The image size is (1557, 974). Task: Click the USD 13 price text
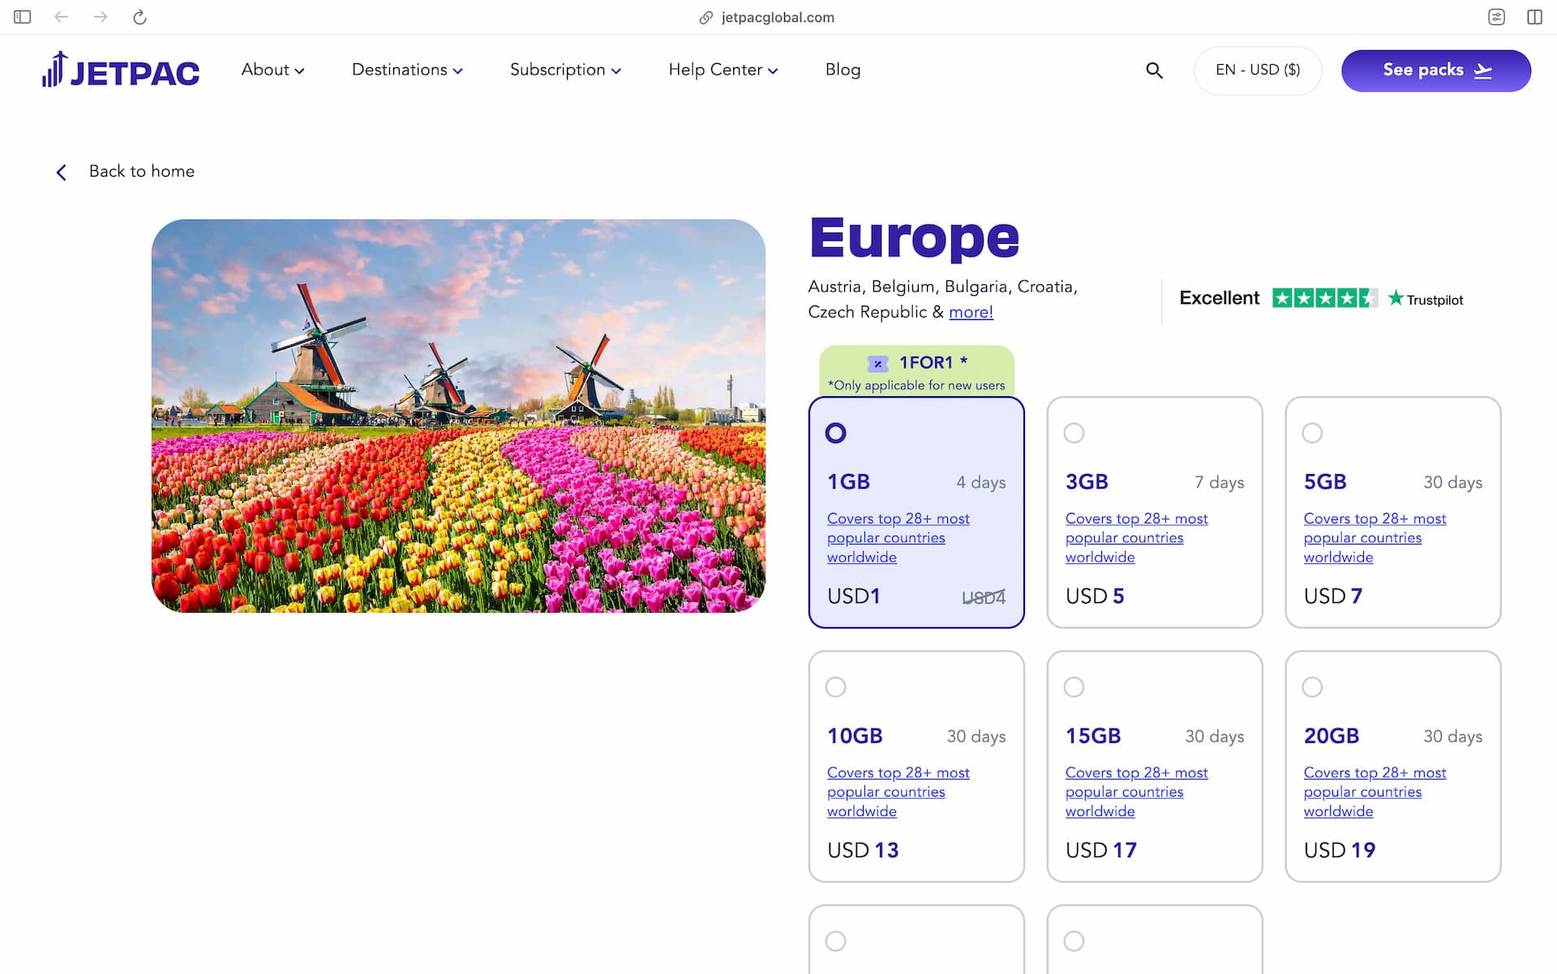pos(863,850)
